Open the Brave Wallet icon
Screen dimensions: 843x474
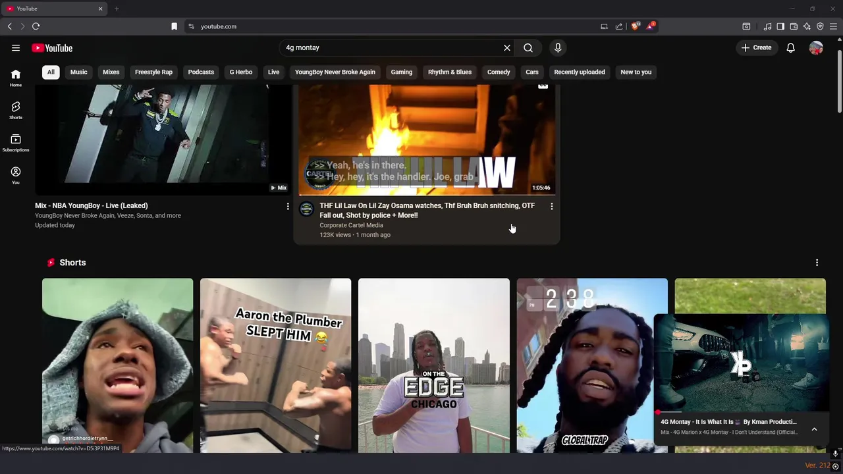pyautogui.click(x=794, y=26)
